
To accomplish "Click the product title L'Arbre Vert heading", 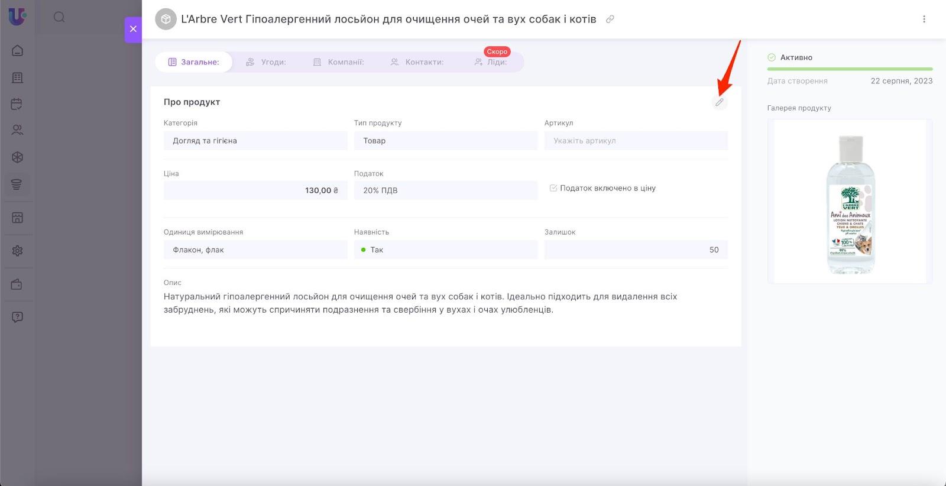I will [388, 19].
